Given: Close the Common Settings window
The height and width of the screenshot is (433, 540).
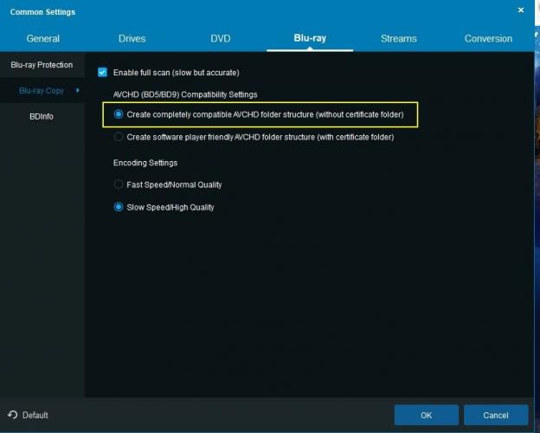Looking at the screenshot, I should click(x=521, y=10).
